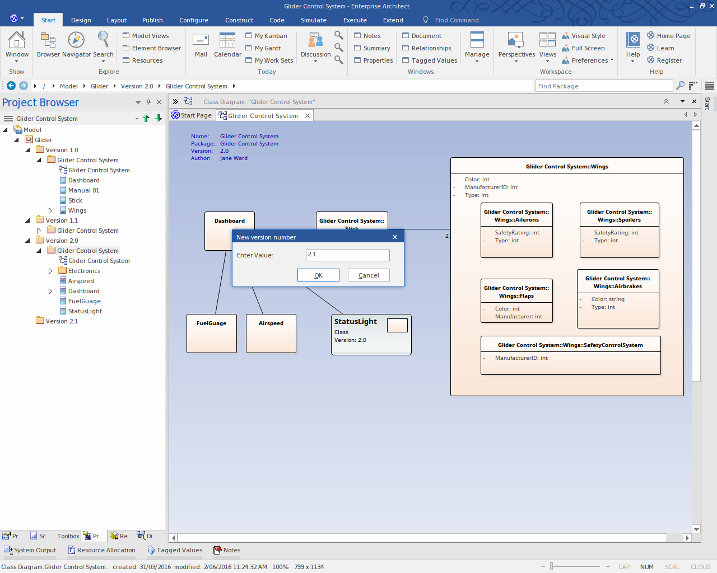Expand the Wings element node
The height and width of the screenshot is (573, 717).
[x=50, y=210]
